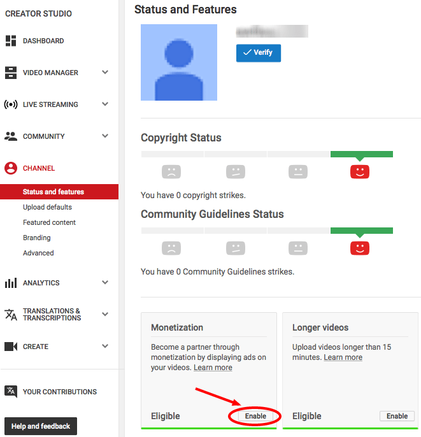Viewport: 421px width, 437px height.
Task: Expand the Translations & Transcriptions chevron
Action: (105, 315)
